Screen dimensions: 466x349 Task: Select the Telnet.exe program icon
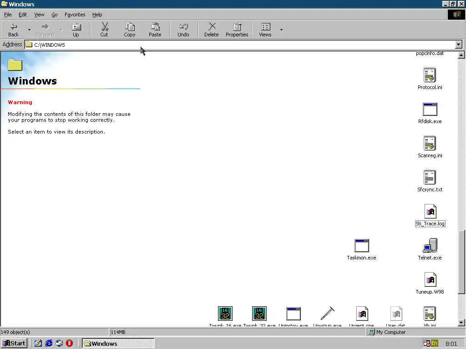(430, 245)
